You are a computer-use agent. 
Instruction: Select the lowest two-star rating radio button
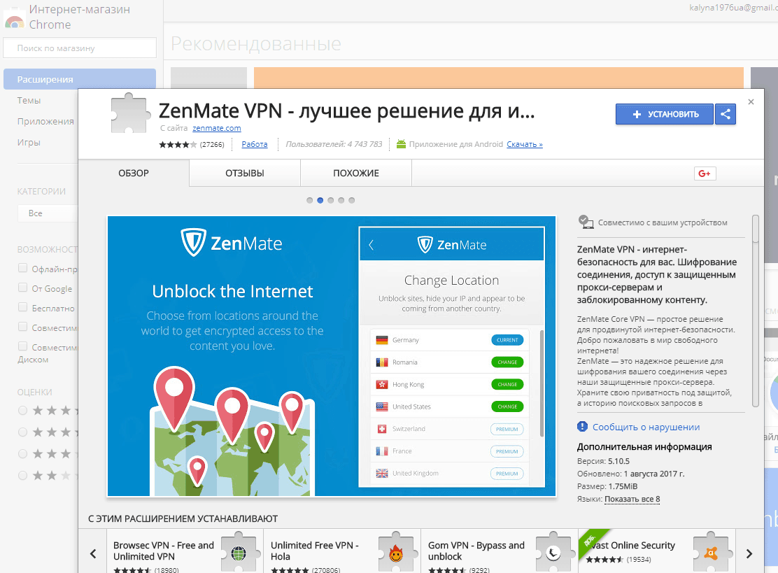click(22, 475)
